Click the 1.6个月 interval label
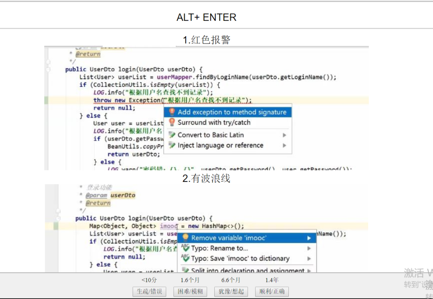Viewport: 433px width, 299px height. (190, 280)
